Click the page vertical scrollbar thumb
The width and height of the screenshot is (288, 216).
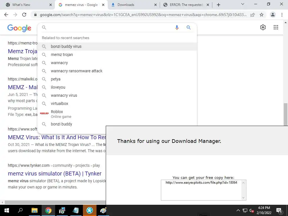click(x=285, y=114)
